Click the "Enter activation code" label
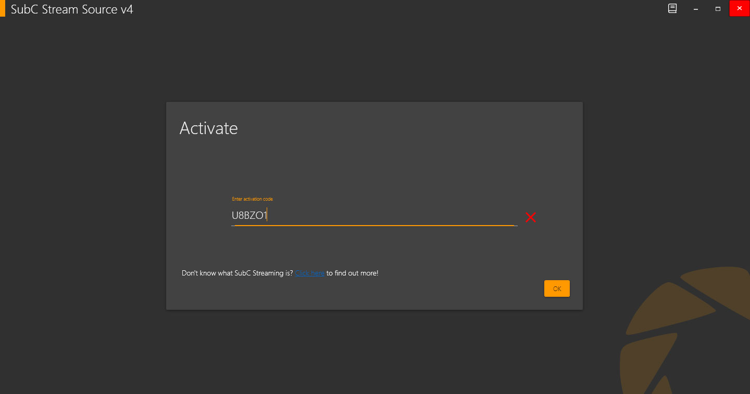The image size is (750, 394). click(x=252, y=199)
